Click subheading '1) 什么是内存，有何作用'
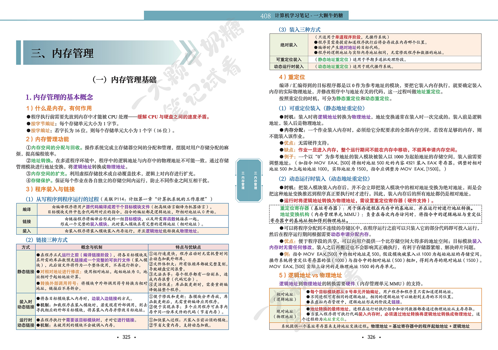The height and width of the screenshot is (350, 498). (59, 108)
